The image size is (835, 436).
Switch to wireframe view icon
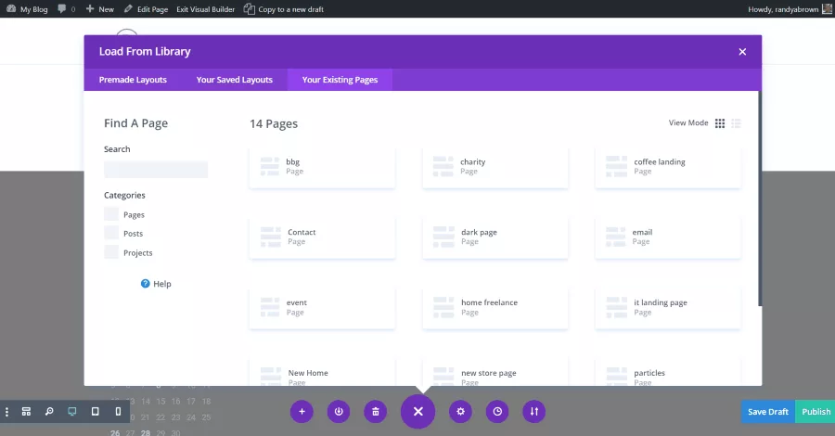pos(26,412)
